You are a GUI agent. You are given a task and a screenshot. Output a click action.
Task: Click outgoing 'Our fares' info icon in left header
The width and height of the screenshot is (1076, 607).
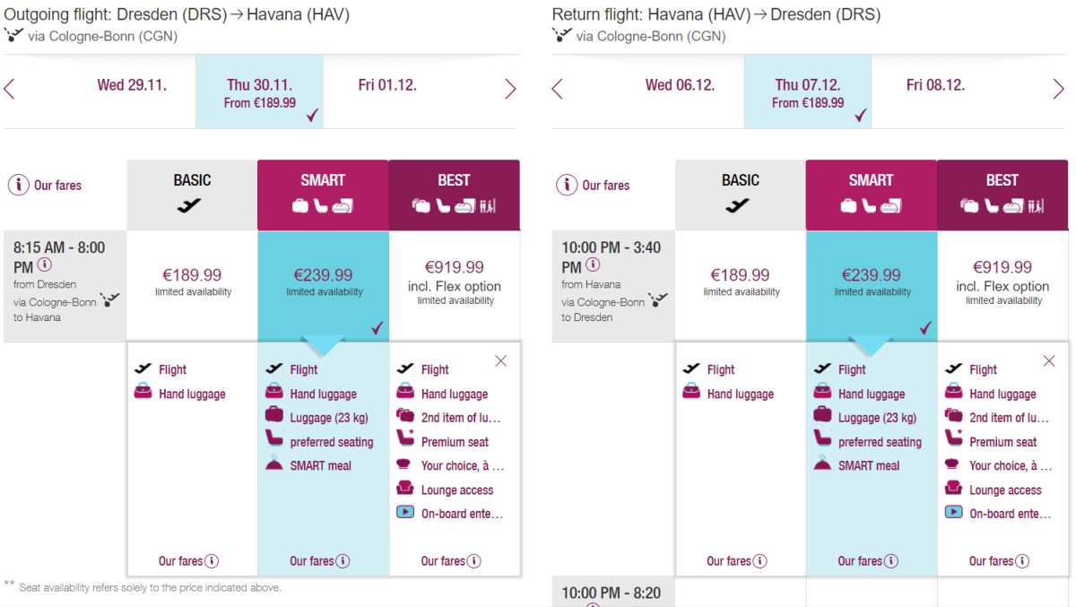coord(18,186)
